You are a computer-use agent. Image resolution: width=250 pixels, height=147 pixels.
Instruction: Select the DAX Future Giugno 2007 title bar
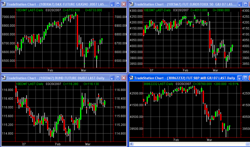[x=59, y=4]
